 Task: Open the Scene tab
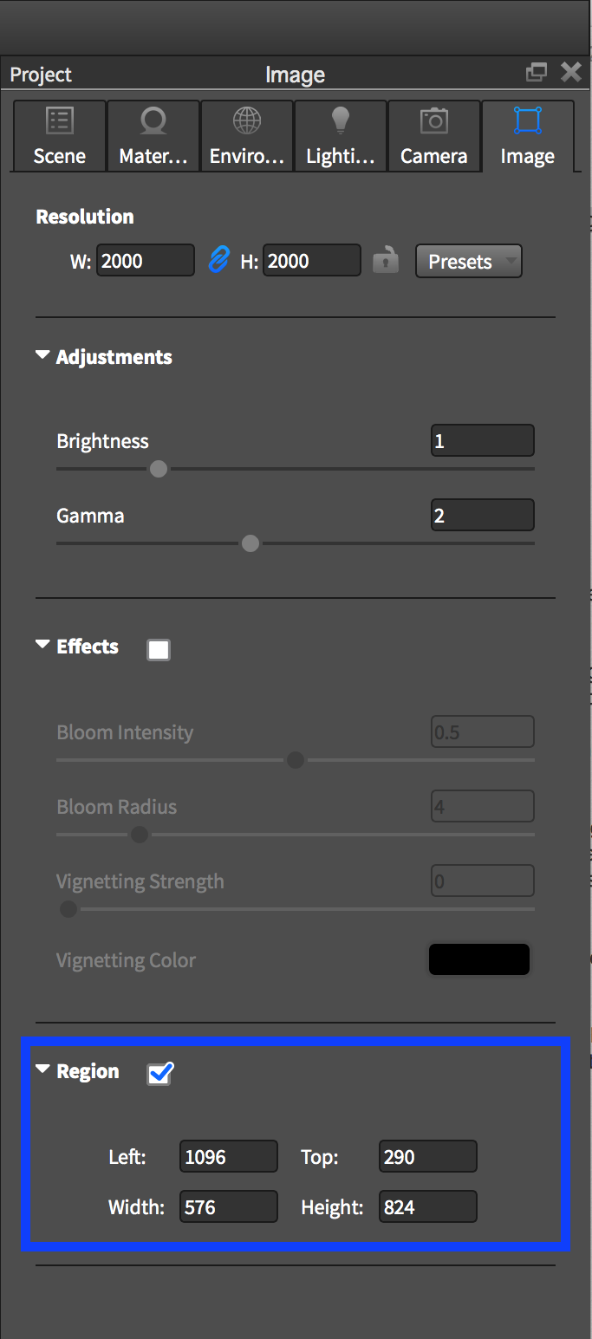[x=59, y=137]
